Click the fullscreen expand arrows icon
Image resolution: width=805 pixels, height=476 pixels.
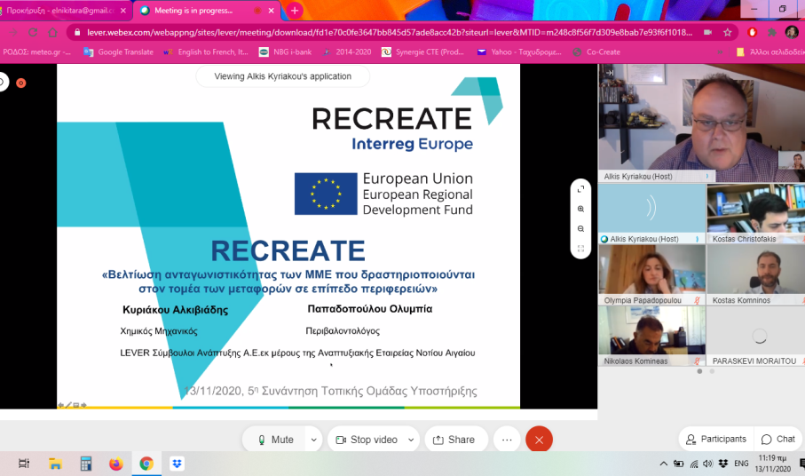[x=580, y=189]
